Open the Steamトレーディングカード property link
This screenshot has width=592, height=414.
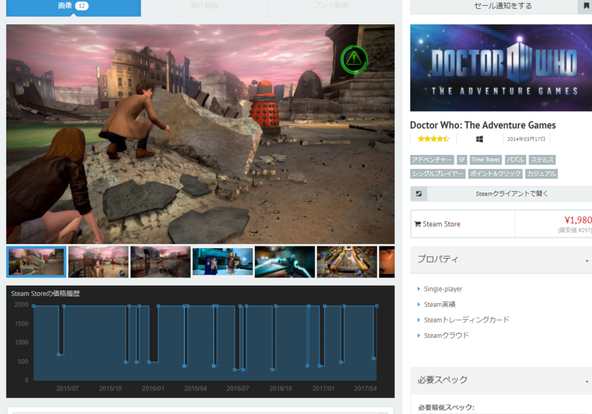click(x=467, y=320)
